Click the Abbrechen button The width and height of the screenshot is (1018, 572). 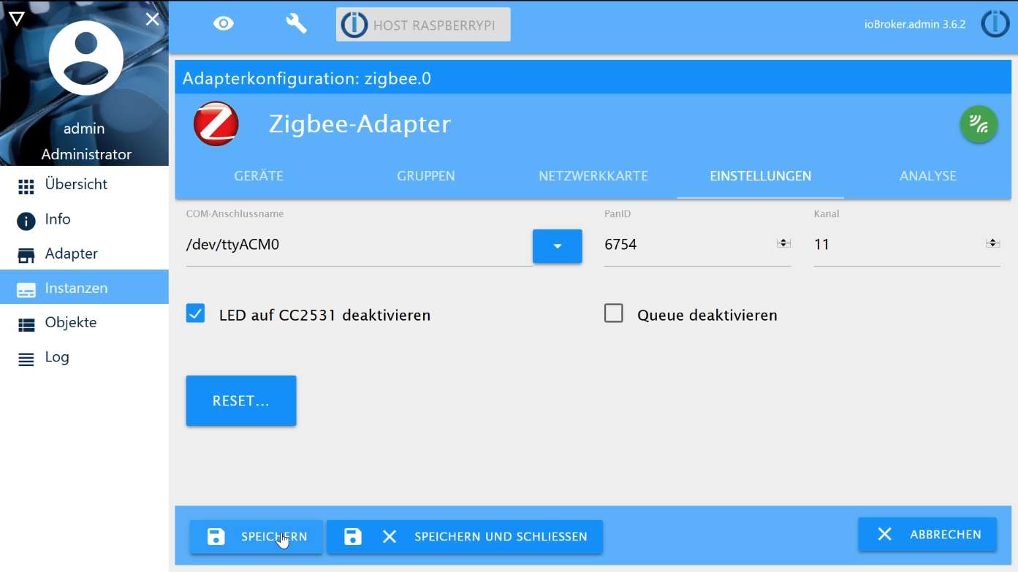tap(927, 535)
